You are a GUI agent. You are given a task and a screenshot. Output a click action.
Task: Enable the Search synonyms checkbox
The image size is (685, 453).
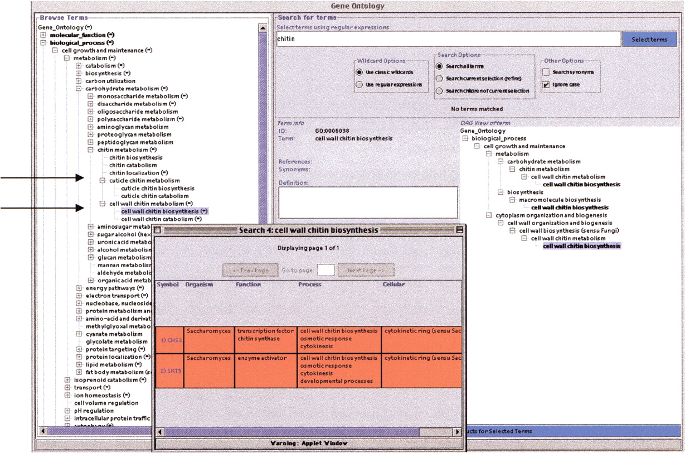[x=546, y=73]
